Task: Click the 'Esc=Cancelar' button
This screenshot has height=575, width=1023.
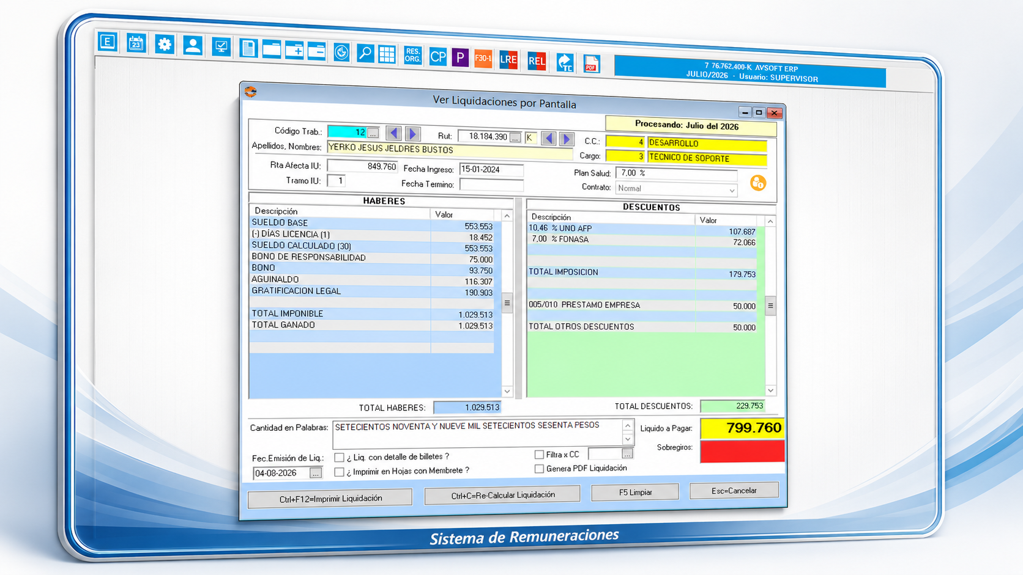Action: [x=734, y=490]
